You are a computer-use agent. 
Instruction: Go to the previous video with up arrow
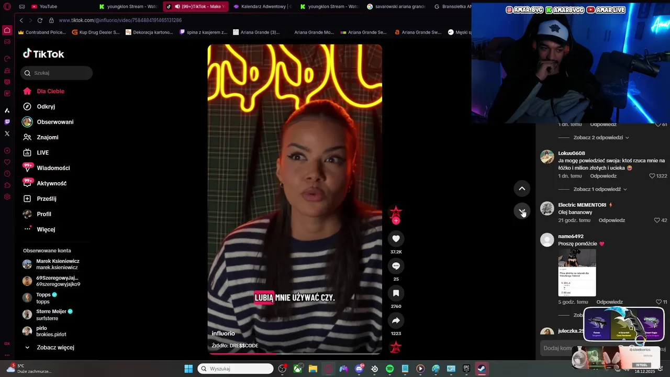click(x=522, y=188)
